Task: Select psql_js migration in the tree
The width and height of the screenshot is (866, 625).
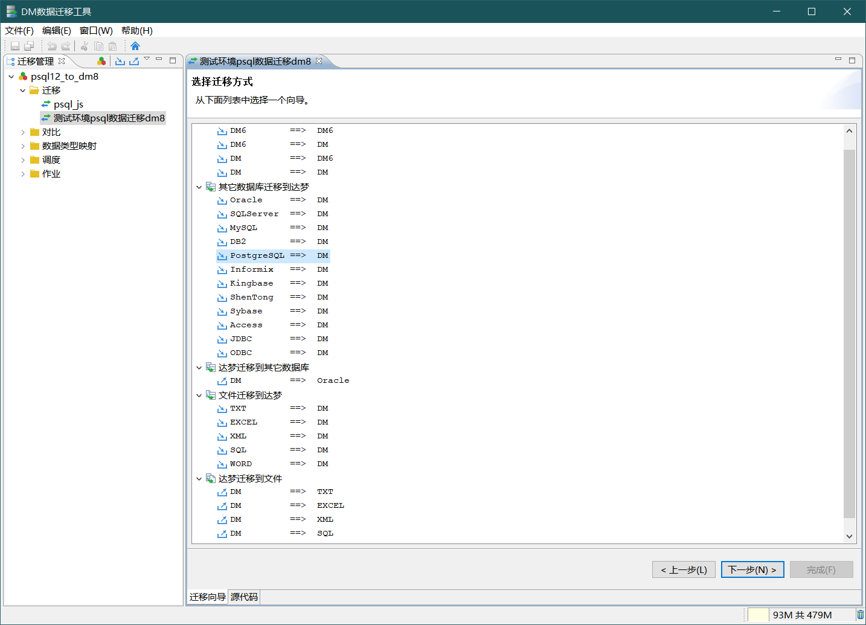Action: pos(62,104)
